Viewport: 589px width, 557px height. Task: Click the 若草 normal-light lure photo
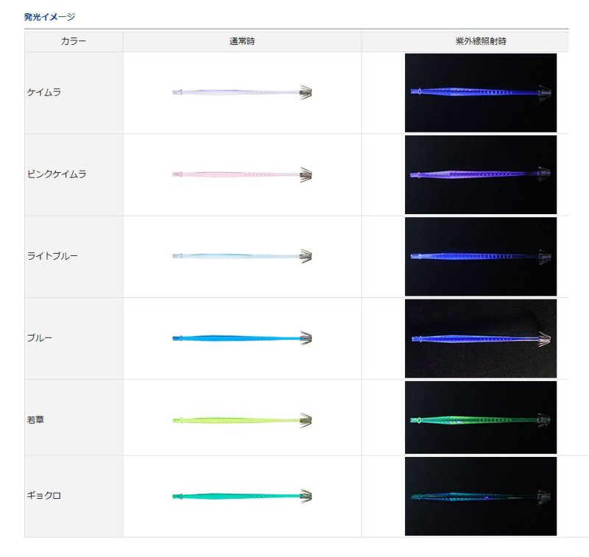tap(243, 418)
